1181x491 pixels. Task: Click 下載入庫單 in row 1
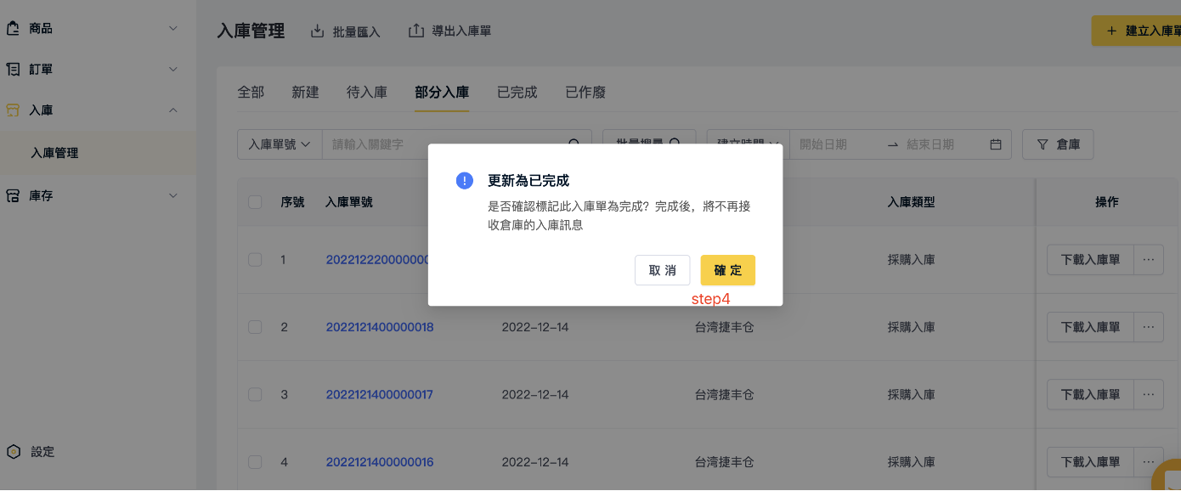click(x=1090, y=259)
